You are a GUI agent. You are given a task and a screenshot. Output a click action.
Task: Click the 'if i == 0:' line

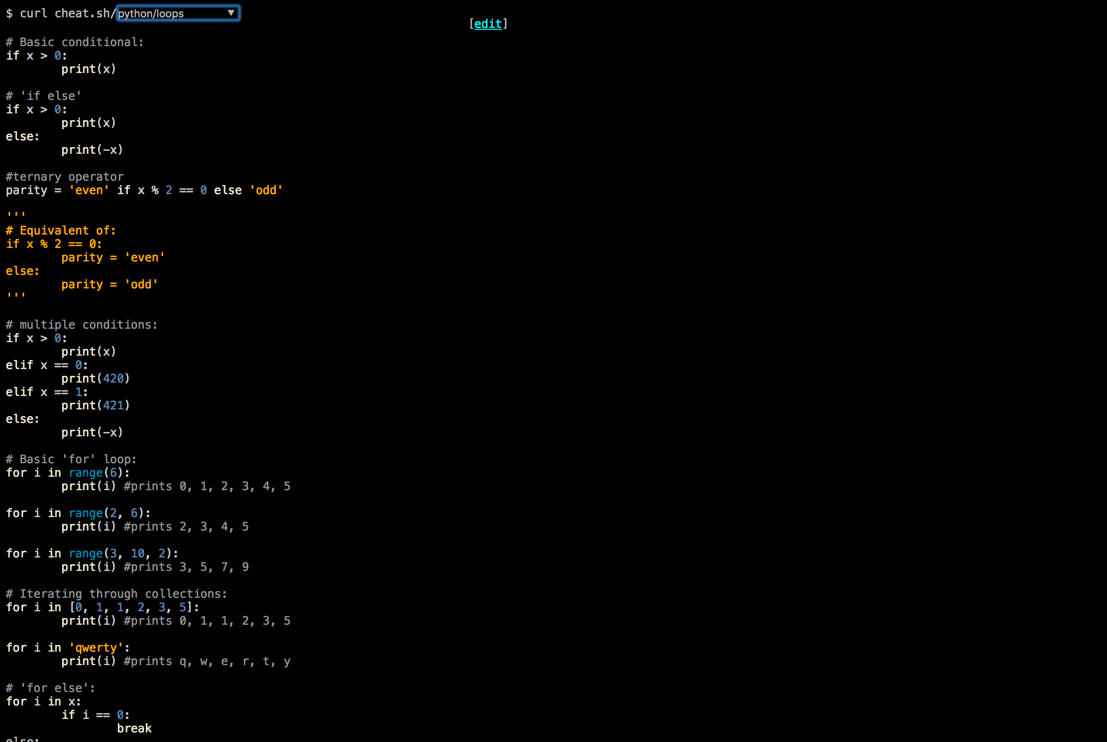point(96,715)
